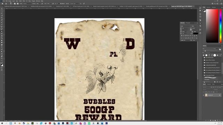Click the text color swatch in the Character panel
Viewport: 223px width, 125px height.
(x=195, y=34)
